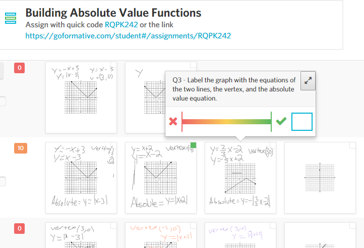Open the teal hamburger menu icon
The width and height of the screenshot is (364, 248).
pyautogui.click(x=11, y=18)
